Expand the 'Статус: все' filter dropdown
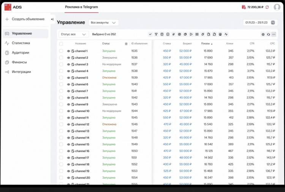 (x=74, y=34)
